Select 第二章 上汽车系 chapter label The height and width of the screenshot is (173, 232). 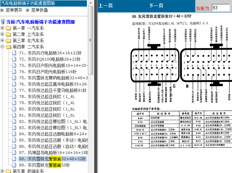(28, 34)
